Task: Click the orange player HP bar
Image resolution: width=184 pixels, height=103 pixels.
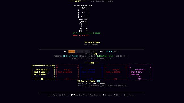Action: tap(79, 51)
